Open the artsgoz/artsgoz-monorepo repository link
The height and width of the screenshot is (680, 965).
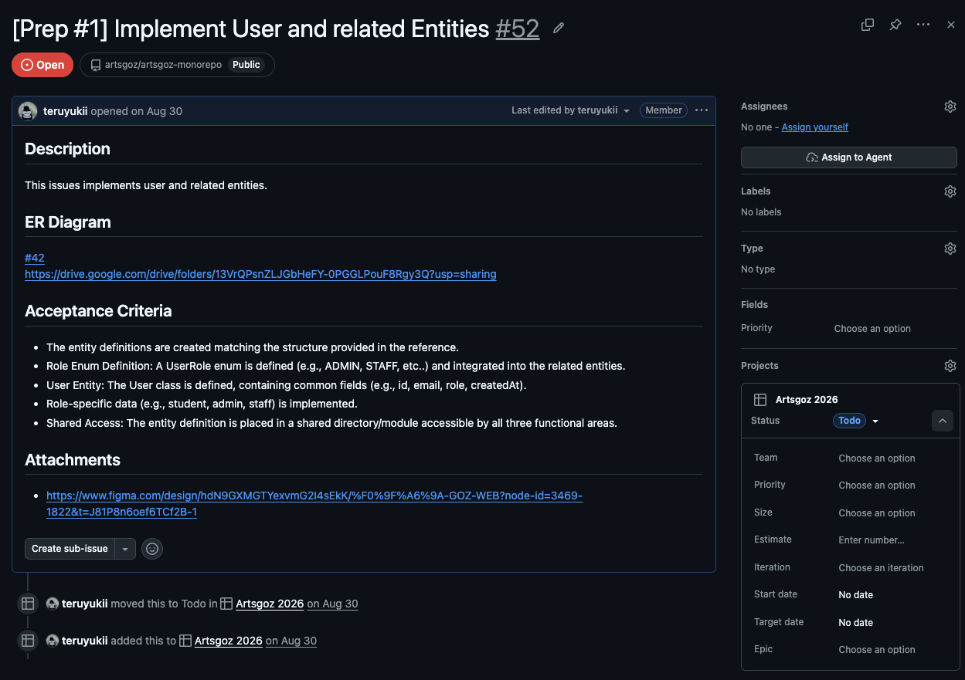(x=164, y=65)
